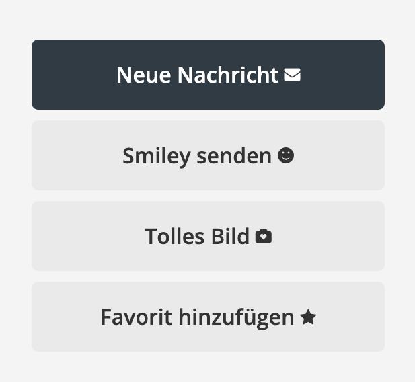Tap the smiling emoji next to Smiley senden
Image resolution: width=415 pixels, height=382 pixels.
coord(286,155)
